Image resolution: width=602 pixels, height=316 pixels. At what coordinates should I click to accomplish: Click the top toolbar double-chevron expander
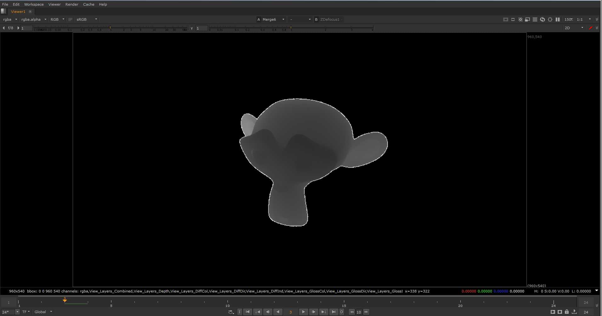(x=597, y=19)
